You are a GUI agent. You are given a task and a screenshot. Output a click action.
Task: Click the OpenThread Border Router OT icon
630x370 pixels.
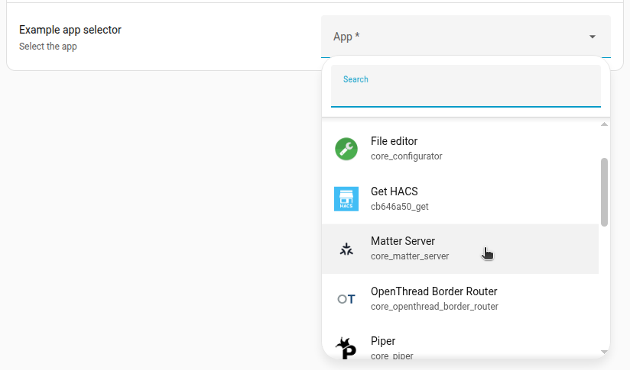(346, 299)
